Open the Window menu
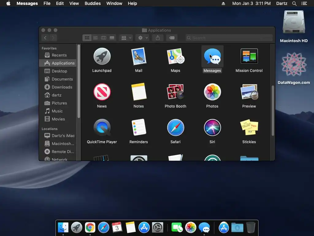 pos(114,3)
